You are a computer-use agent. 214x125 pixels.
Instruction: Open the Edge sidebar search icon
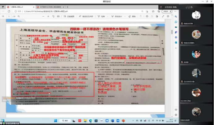click(x=176, y=17)
